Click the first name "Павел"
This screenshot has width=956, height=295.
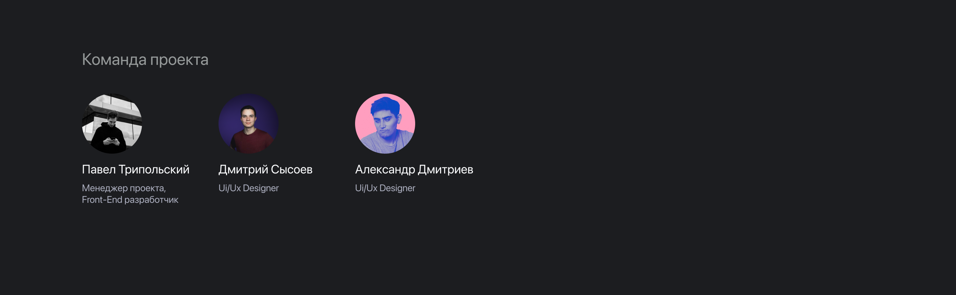[x=99, y=170]
